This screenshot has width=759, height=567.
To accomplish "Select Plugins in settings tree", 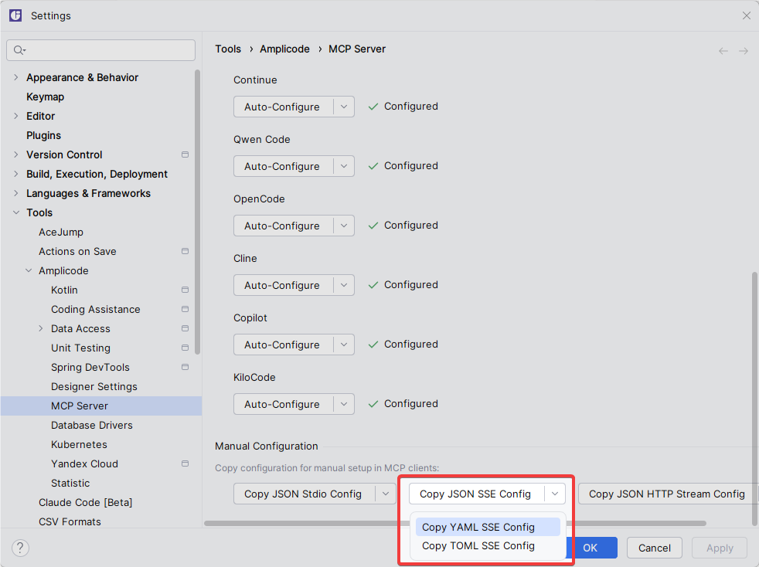I will (43, 135).
